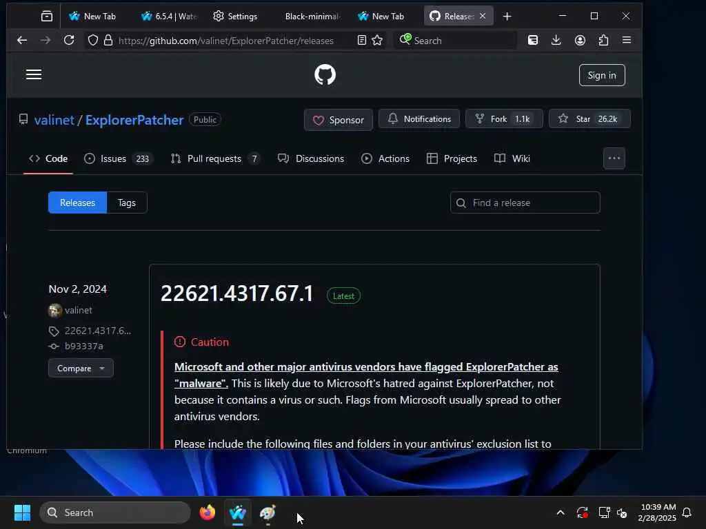
Task: Open the Pull requests tab
Action: point(215,159)
